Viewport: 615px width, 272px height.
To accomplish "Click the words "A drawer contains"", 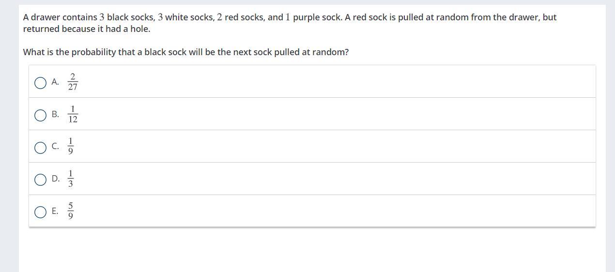I will 60,17.
